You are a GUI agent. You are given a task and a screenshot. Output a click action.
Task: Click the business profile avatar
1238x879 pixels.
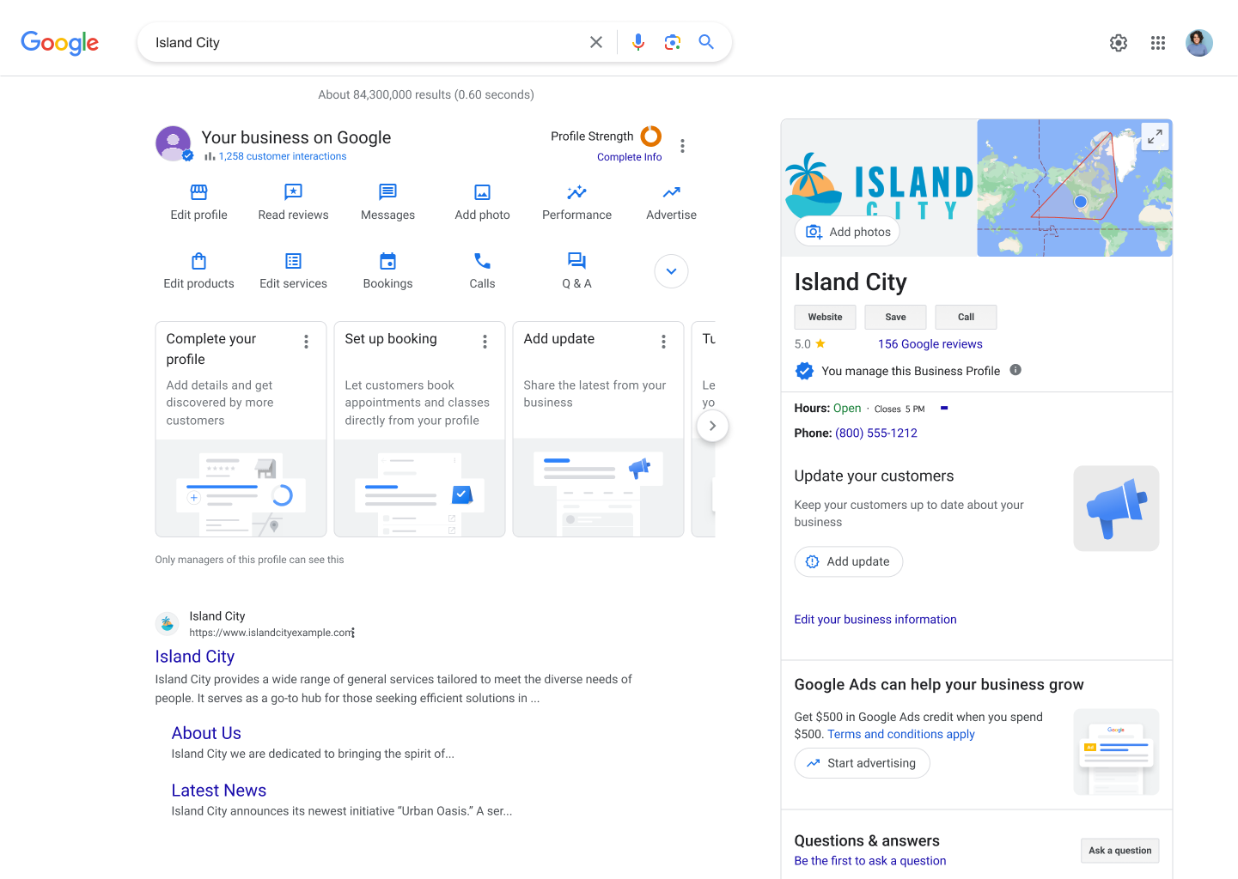coord(174,143)
